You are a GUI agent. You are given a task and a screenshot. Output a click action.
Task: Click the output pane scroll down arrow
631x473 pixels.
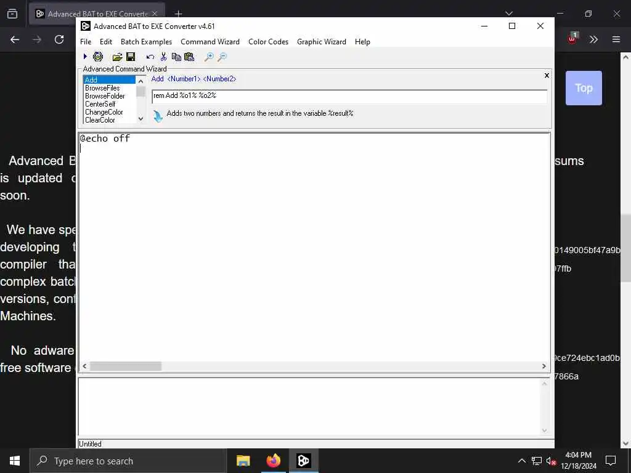[x=544, y=431]
